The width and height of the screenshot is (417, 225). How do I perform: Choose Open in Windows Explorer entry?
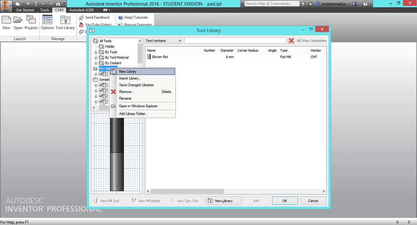[143, 106]
